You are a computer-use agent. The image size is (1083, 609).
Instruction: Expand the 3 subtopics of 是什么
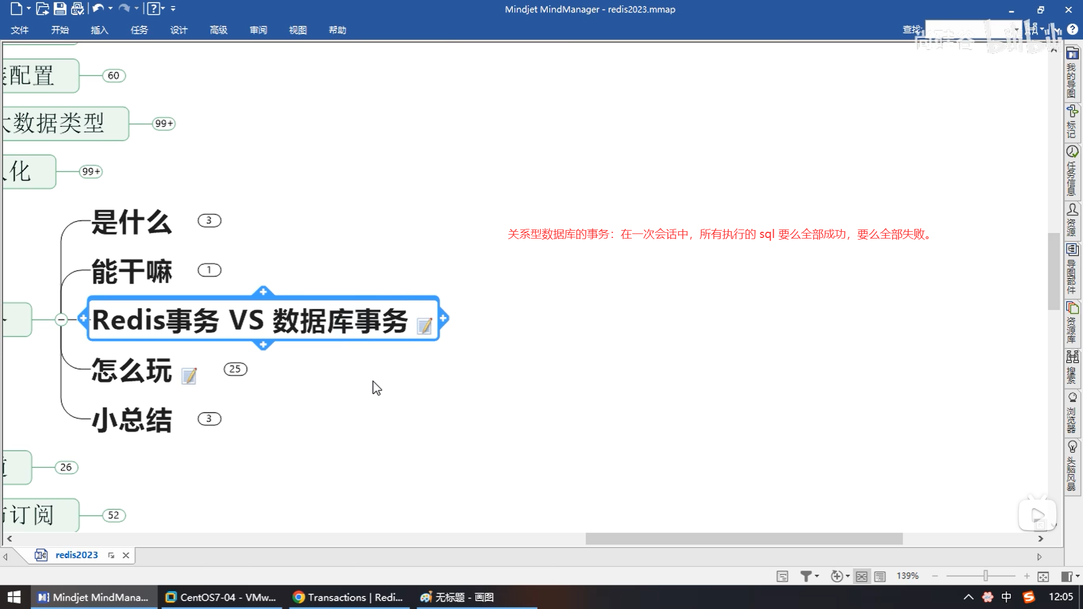tap(209, 220)
